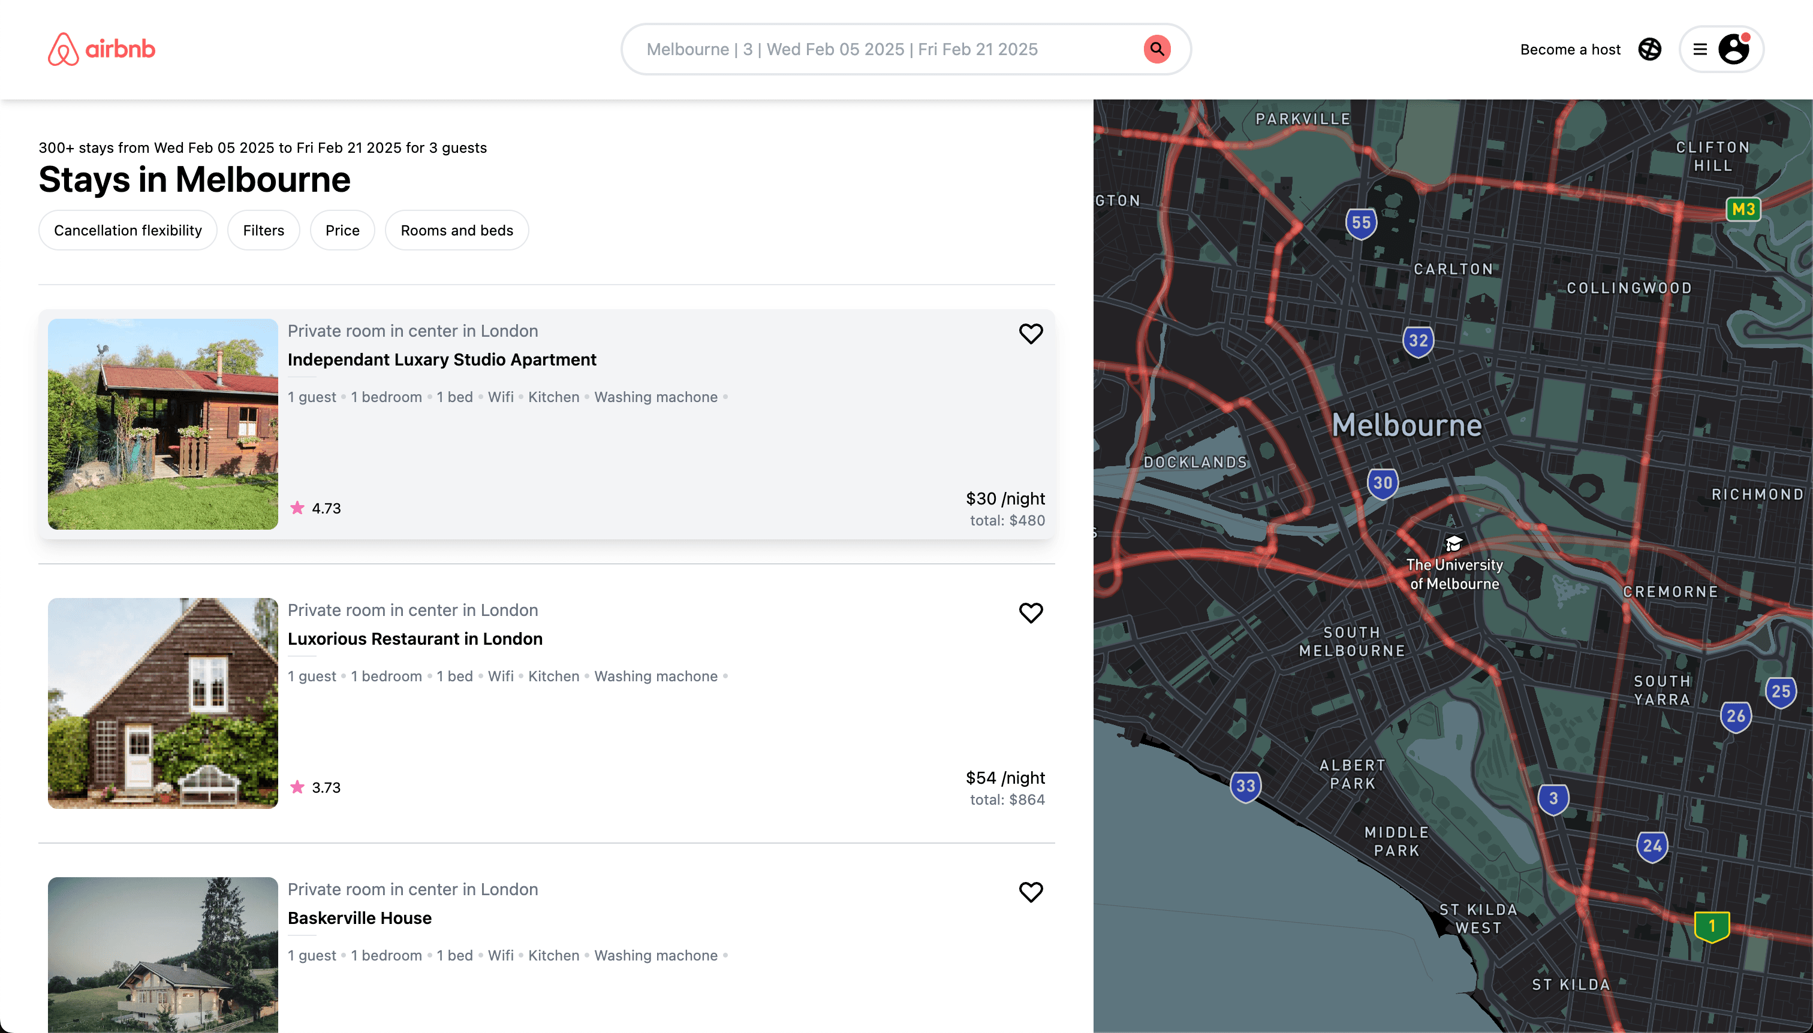Click the M3 motorway marker on map

tap(1742, 209)
